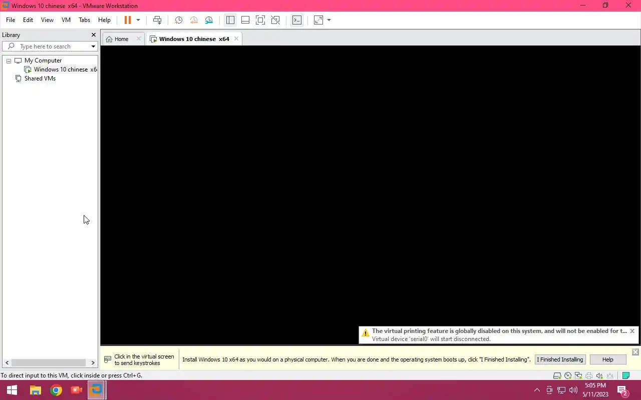Select My Computer in the library

pyautogui.click(x=43, y=60)
